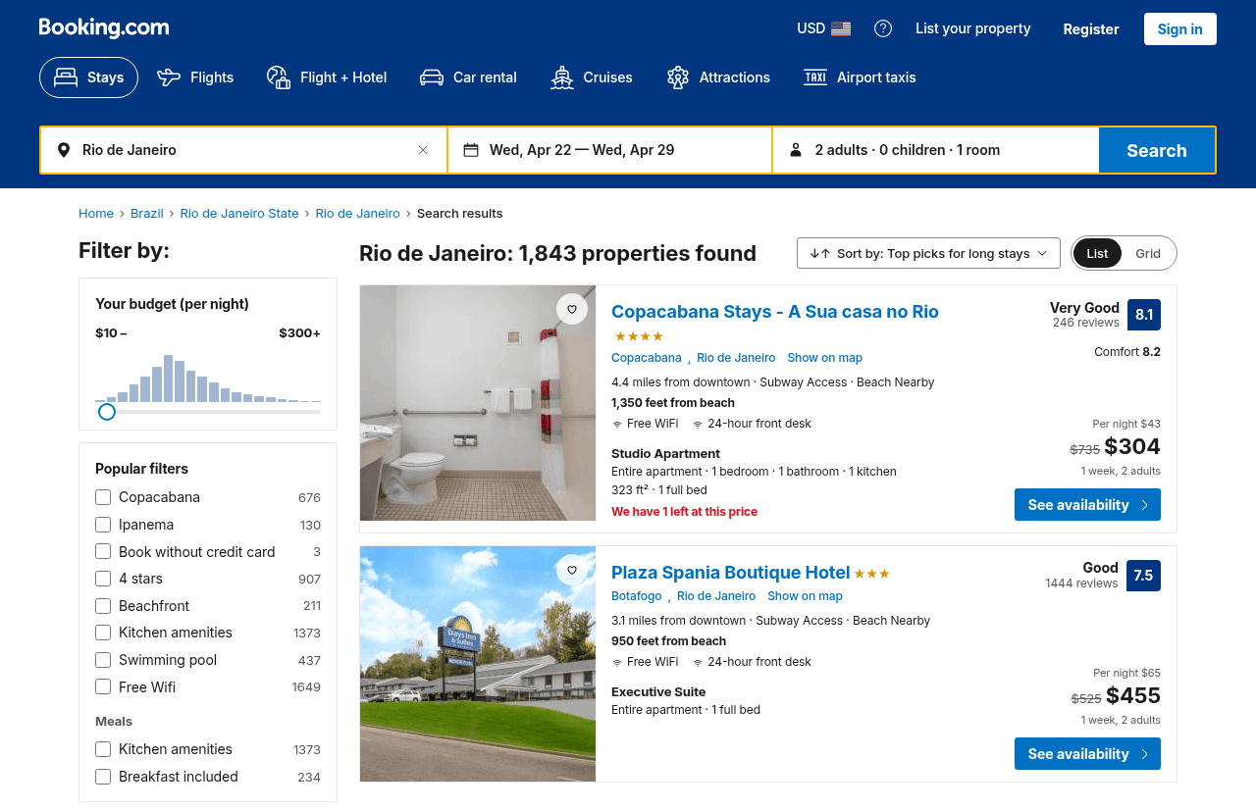Viewport: 1256px width, 811px height.
Task: Enable the Beachfront filter
Action: point(103,606)
